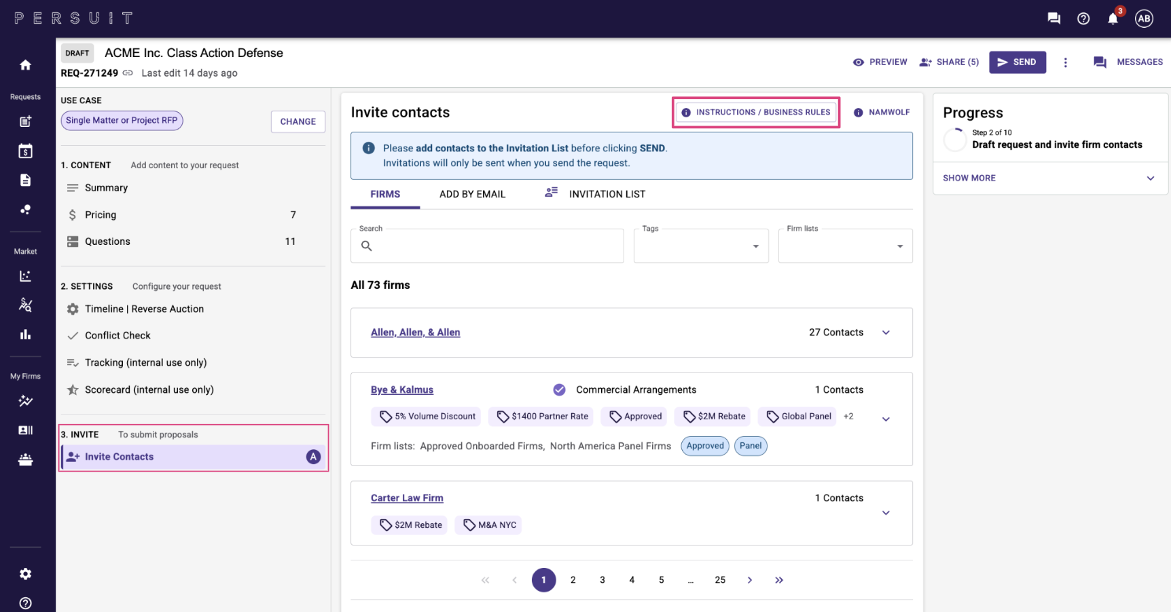Open the documents icon in sidebar
Viewport: 1171px width, 612px height.
(x=25, y=180)
